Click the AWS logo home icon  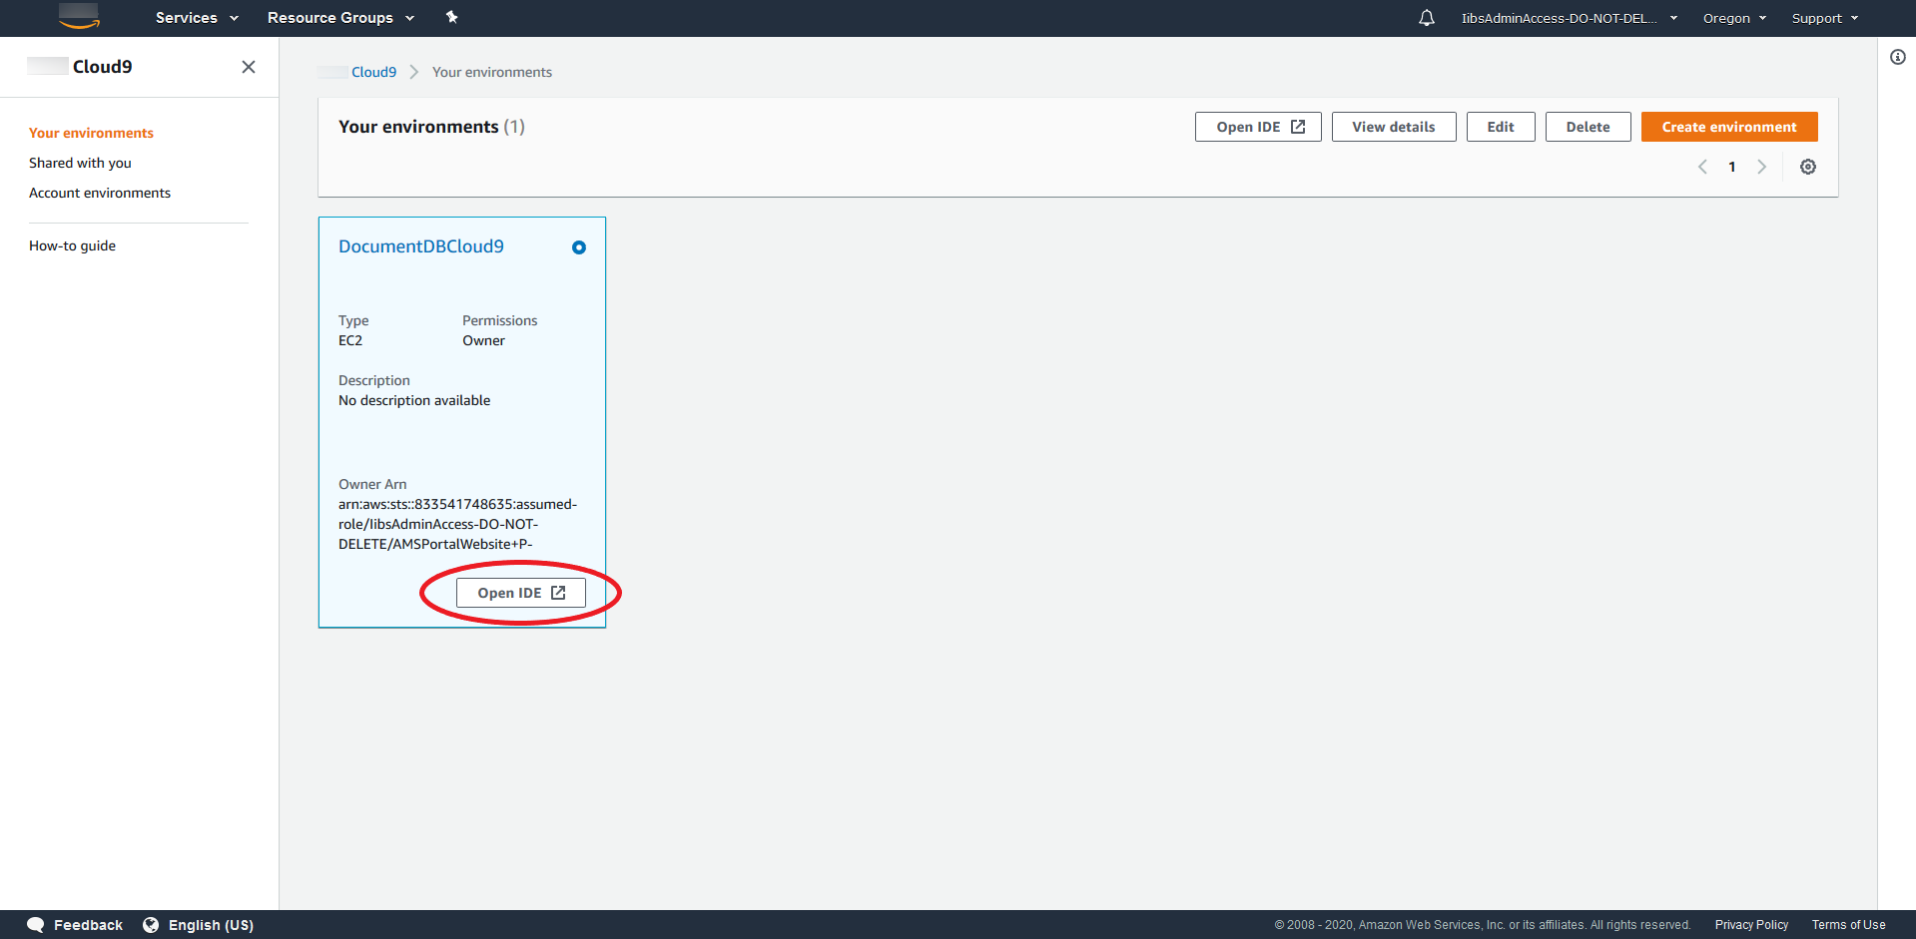point(79,17)
